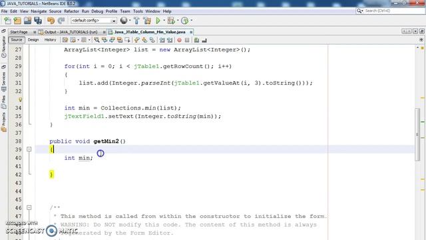Viewport: 426px width, 240px height.
Task: Click the Profile Project clock icon
Action: [x=185, y=21]
